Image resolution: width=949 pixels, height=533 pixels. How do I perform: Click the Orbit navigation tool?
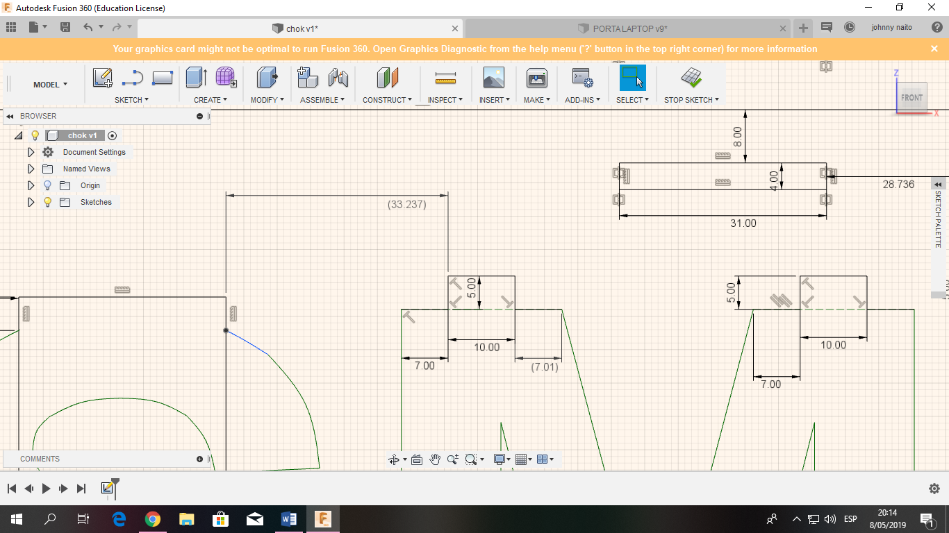click(x=394, y=459)
